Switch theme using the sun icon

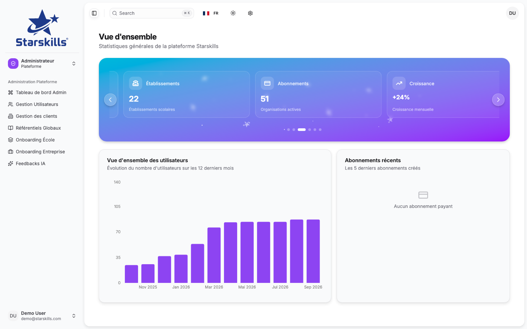tap(233, 13)
